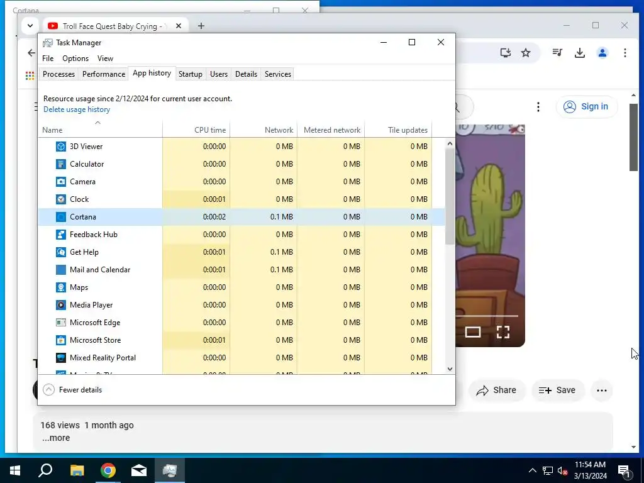Collapse Task Manager with Fewer details
The height and width of the screenshot is (483, 644).
point(73,390)
